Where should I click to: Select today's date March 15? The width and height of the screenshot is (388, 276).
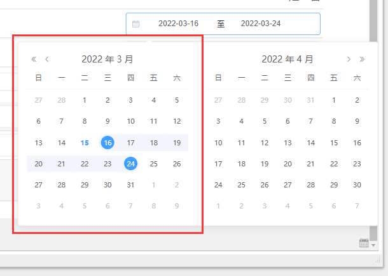click(x=85, y=143)
